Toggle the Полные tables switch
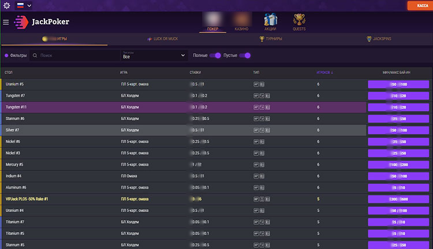433x249 pixels. 215,55
